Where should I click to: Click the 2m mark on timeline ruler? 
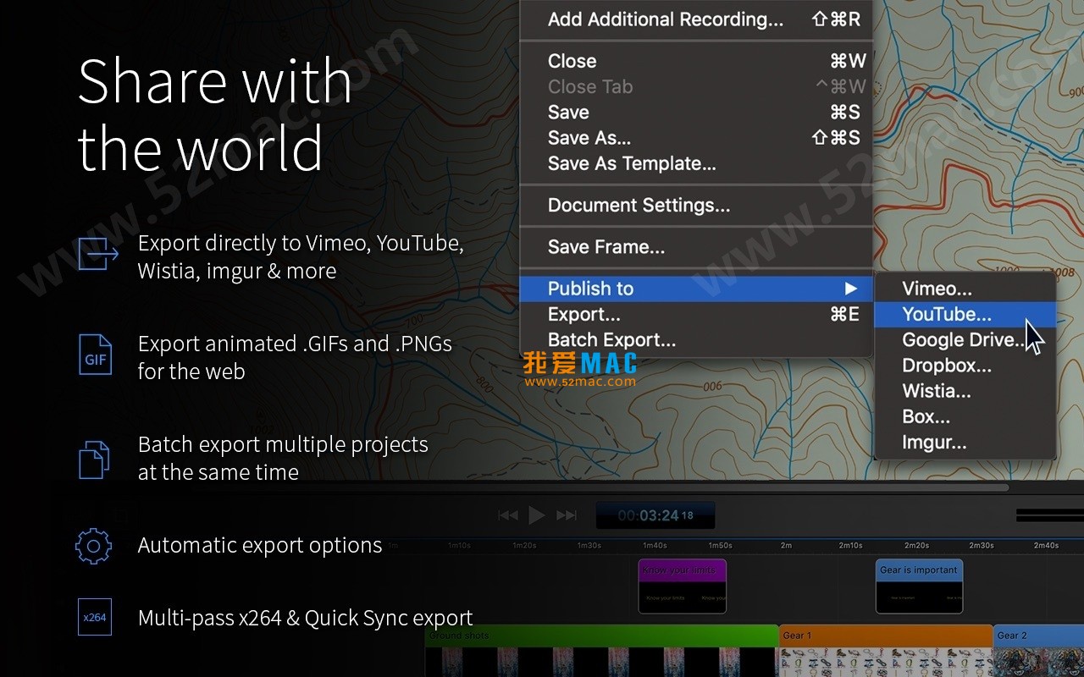point(786,546)
